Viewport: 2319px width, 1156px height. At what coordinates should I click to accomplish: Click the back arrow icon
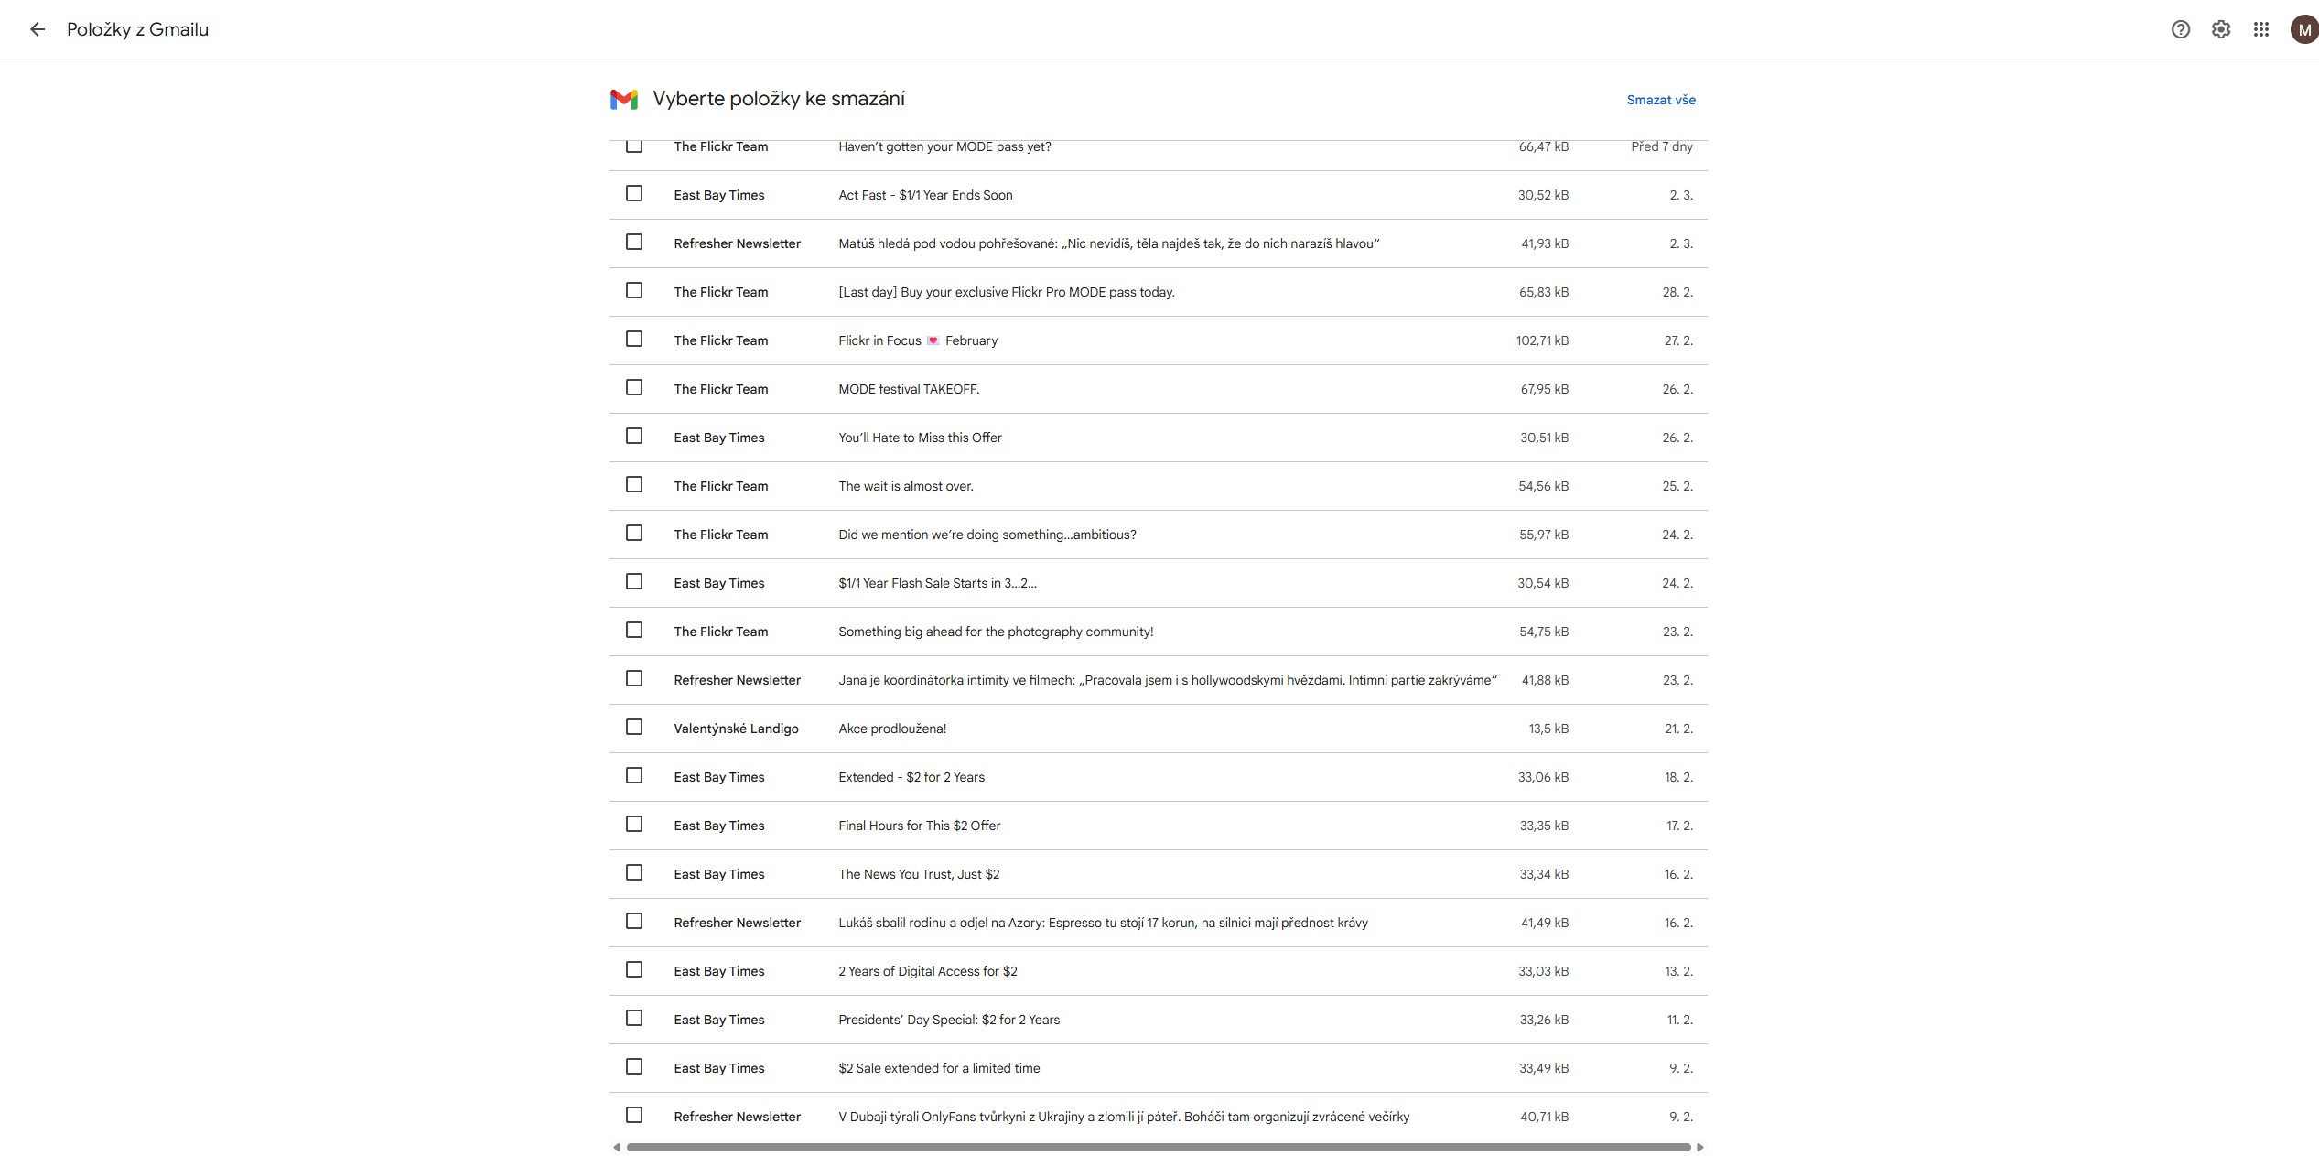pyautogui.click(x=38, y=29)
